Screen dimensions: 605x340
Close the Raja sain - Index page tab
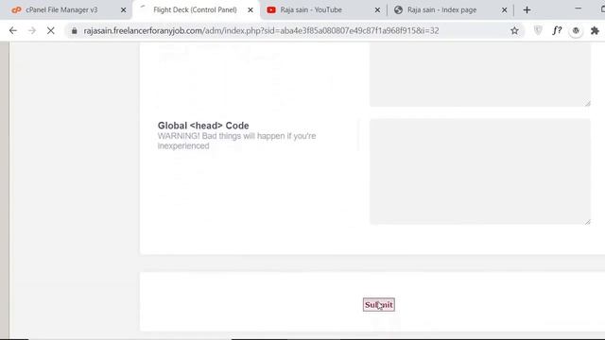click(x=504, y=10)
